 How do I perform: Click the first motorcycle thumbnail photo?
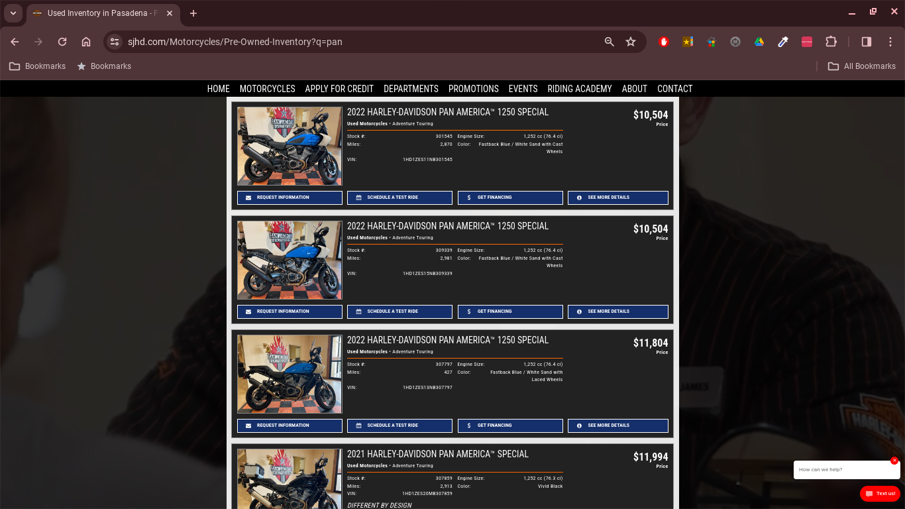[290, 146]
